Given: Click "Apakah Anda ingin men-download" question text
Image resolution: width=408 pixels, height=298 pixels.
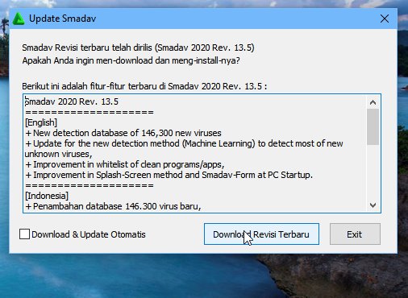Looking at the screenshot, I should tap(131, 60).
